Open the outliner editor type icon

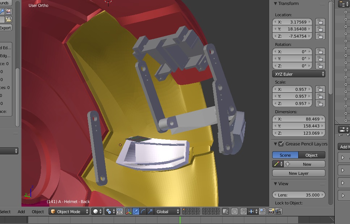click(343, 4)
